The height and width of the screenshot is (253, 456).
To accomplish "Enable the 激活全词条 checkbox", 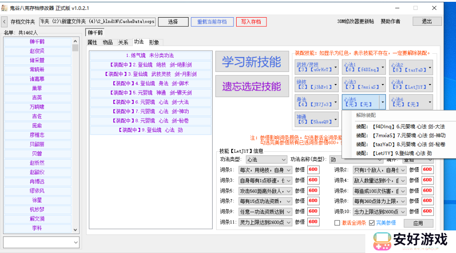I will [x=337, y=223].
